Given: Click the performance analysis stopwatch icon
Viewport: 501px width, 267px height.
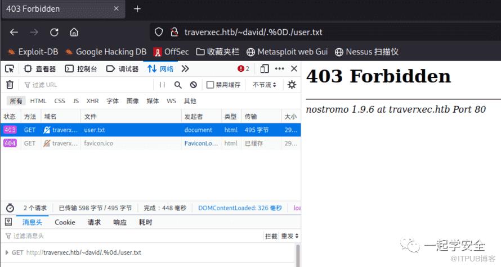Looking at the screenshot, I should pyautogui.click(x=10, y=208).
